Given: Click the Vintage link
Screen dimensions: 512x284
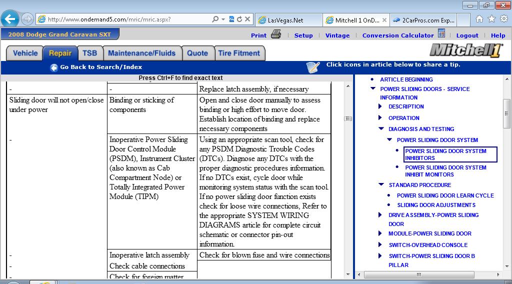Looking at the screenshot, I should tap(337, 35).
